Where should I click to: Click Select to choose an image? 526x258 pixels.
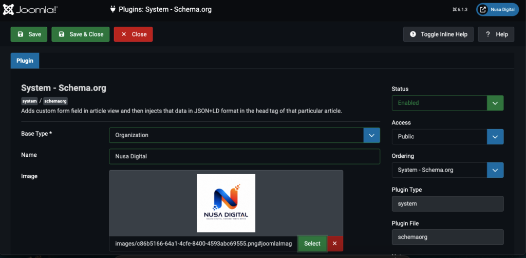[312, 244]
